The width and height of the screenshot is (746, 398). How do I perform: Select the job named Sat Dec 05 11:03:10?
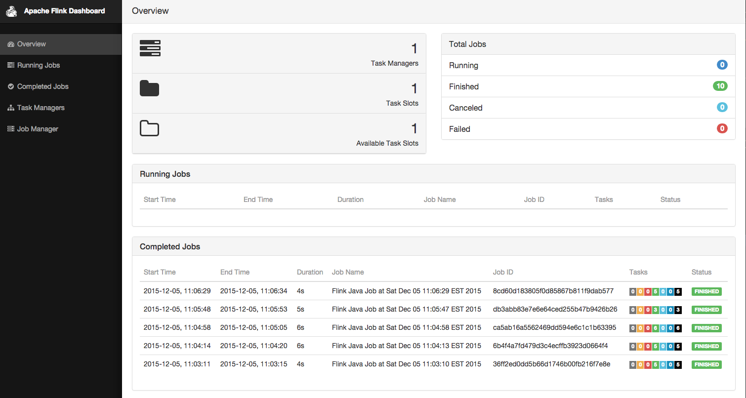click(406, 364)
